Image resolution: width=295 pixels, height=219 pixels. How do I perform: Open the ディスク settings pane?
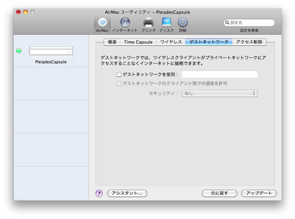tap(167, 25)
